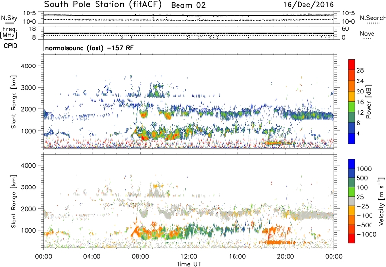Click the '4' tick on Power colorbar
This screenshot has height=267, width=386.
358,133
